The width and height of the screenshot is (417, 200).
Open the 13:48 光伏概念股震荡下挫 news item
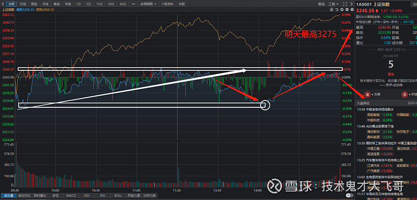click(375, 126)
